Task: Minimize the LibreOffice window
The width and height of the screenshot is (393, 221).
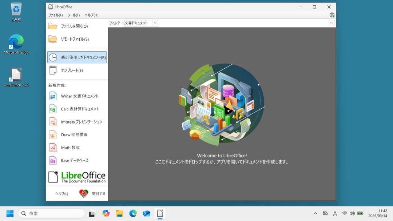Action: (x=300, y=7)
